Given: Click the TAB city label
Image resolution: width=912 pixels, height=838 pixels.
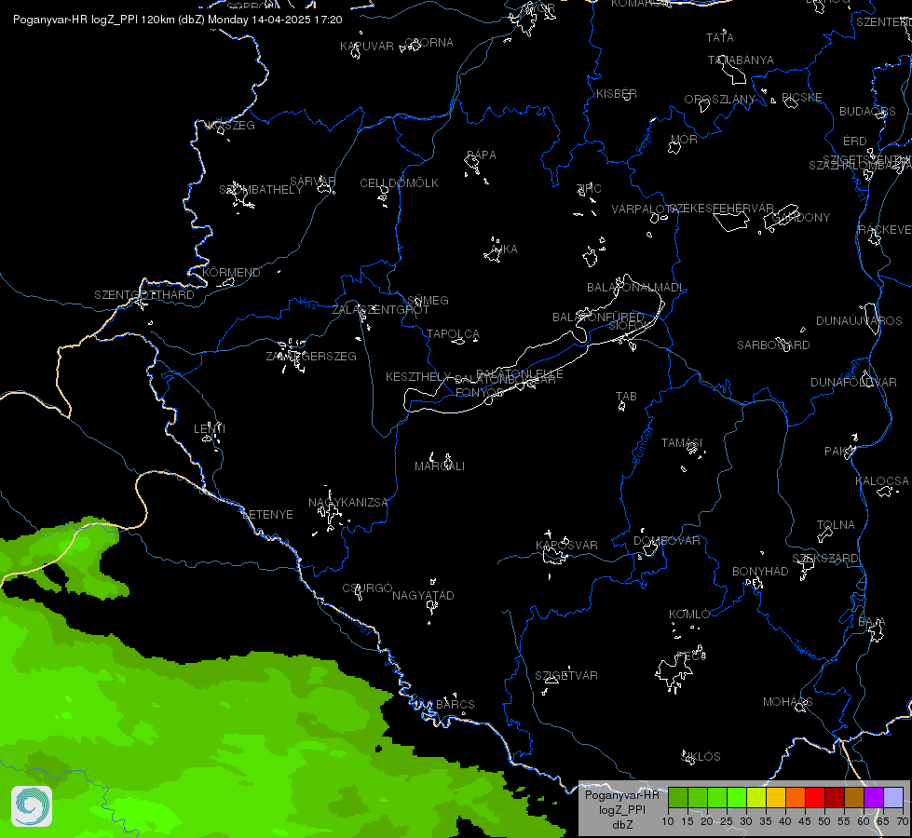Looking at the screenshot, I should click(626, 397).
